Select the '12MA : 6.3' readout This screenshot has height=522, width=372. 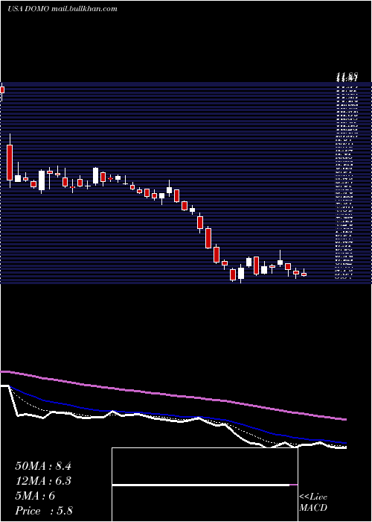point(43,481)
